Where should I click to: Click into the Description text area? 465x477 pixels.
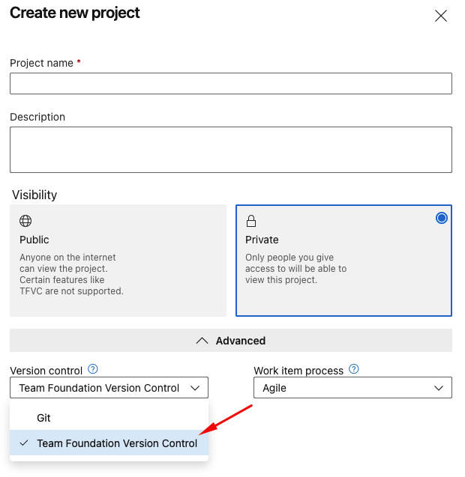tap(231, 150)
